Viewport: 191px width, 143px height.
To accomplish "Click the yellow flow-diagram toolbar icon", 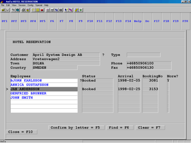I will [x=76, y=10].
